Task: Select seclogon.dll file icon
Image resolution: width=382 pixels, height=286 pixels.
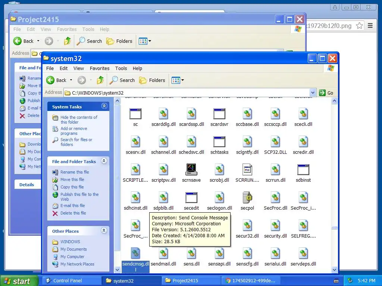Action: click(x=219, y=197)
